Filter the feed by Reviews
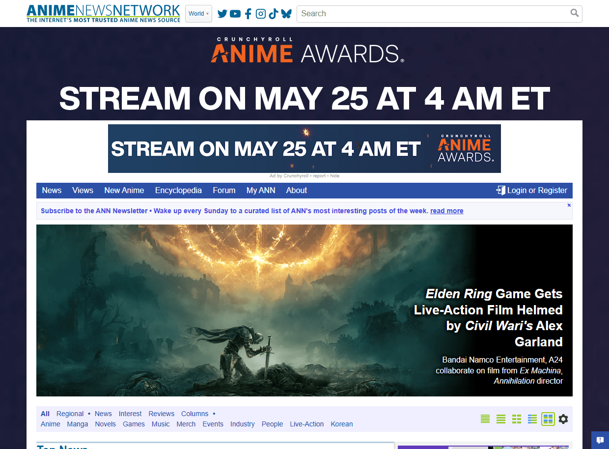This screenshot has width=609, height=449. click(162, 414)
